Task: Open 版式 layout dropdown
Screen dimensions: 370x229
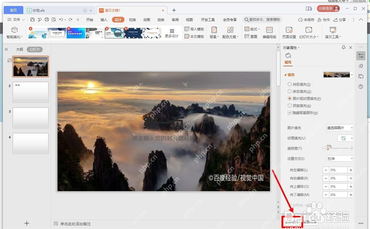Action: coord(252,29)
